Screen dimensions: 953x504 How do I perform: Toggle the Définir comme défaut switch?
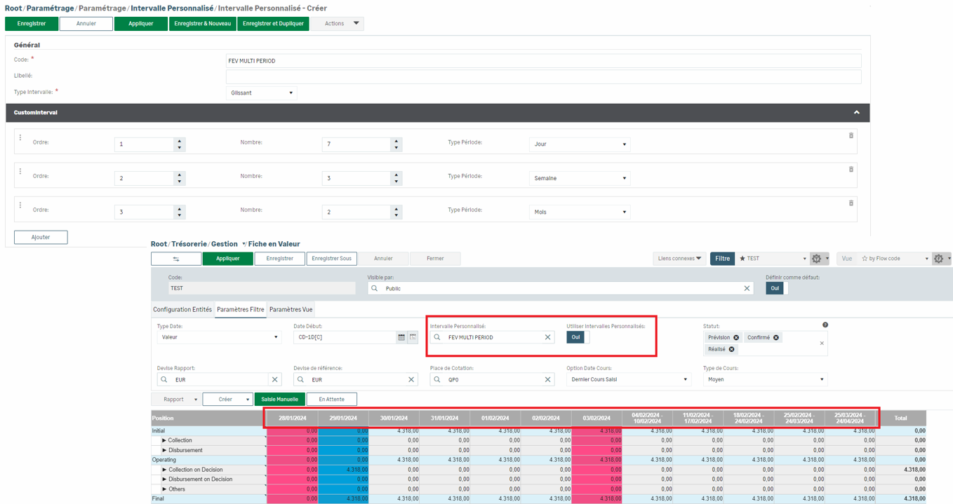click(777, 288)
